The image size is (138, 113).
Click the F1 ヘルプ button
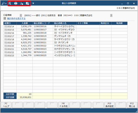coord(6,105)
